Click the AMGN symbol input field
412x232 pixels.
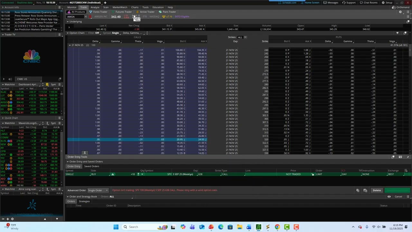coord(75,17)
